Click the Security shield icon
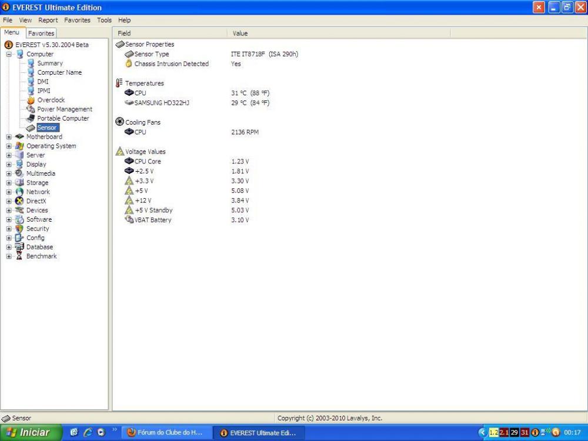 pyautogui.click(x=20, y=229)
